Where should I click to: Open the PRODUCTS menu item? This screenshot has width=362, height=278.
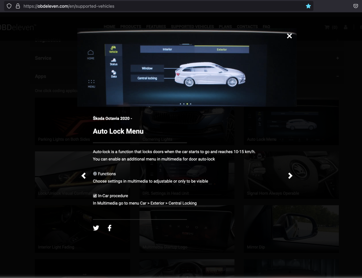(x=131, y=26)
